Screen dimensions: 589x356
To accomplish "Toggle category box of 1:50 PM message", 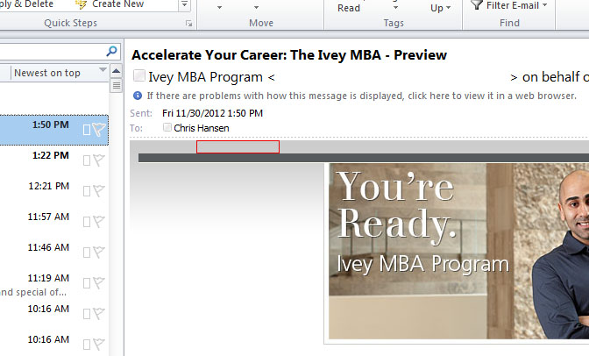I will tap(87, 130).
